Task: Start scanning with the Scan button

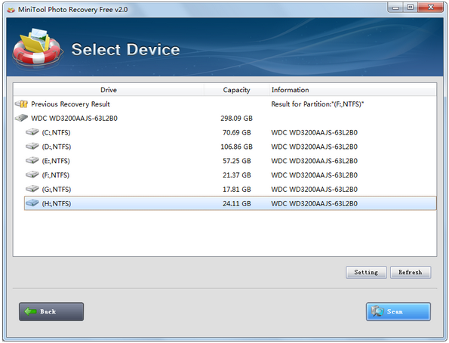Action: [x=398, y=311]
